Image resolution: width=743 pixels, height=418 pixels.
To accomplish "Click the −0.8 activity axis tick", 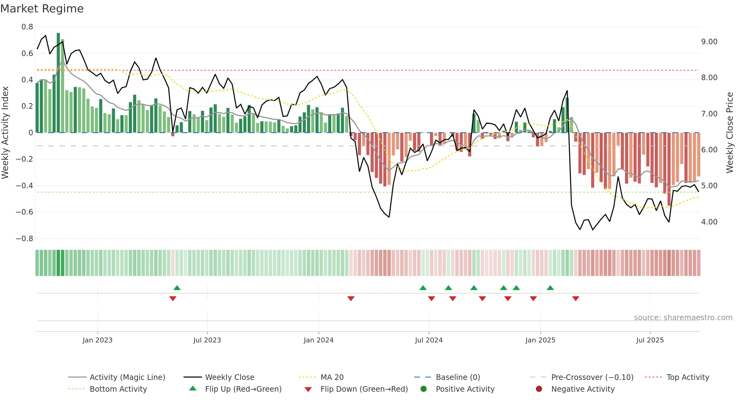I will tap(24, 238).
